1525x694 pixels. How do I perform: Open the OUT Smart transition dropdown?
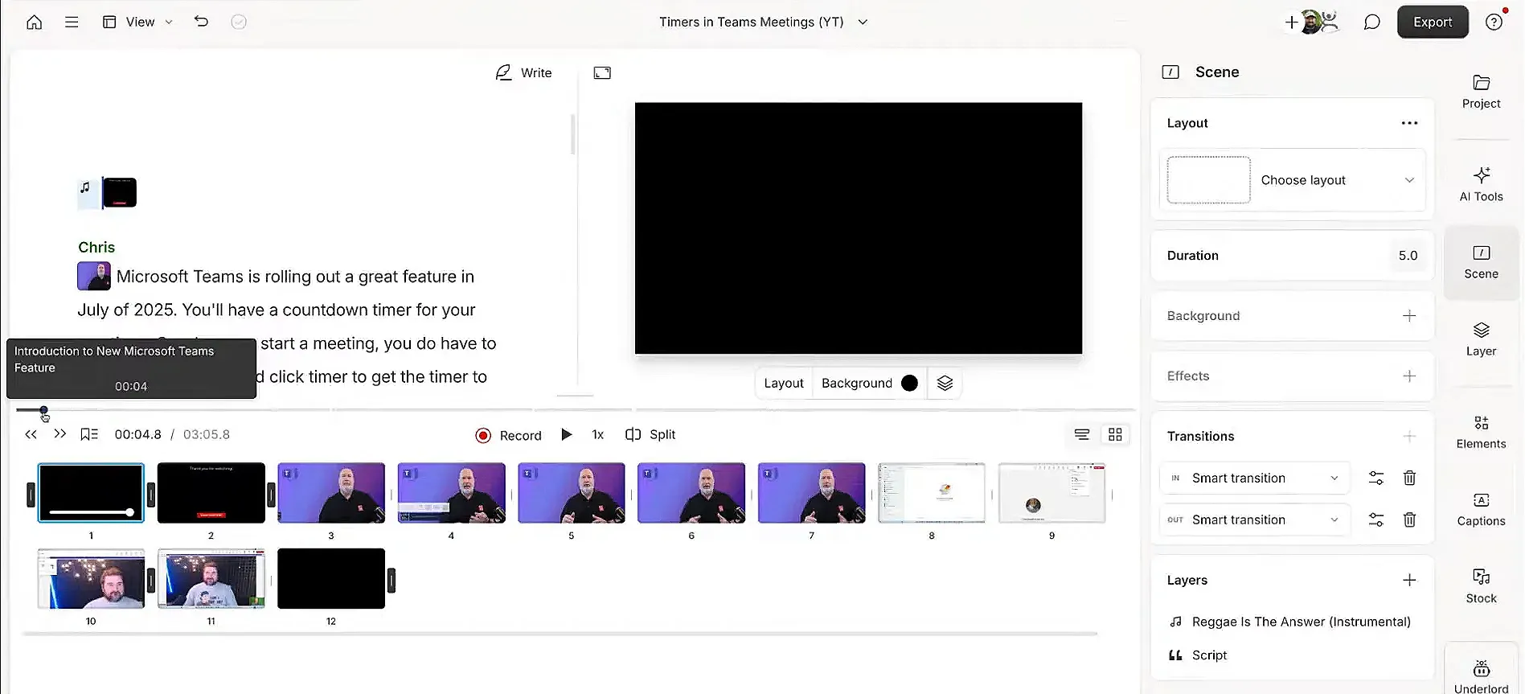1254,519
